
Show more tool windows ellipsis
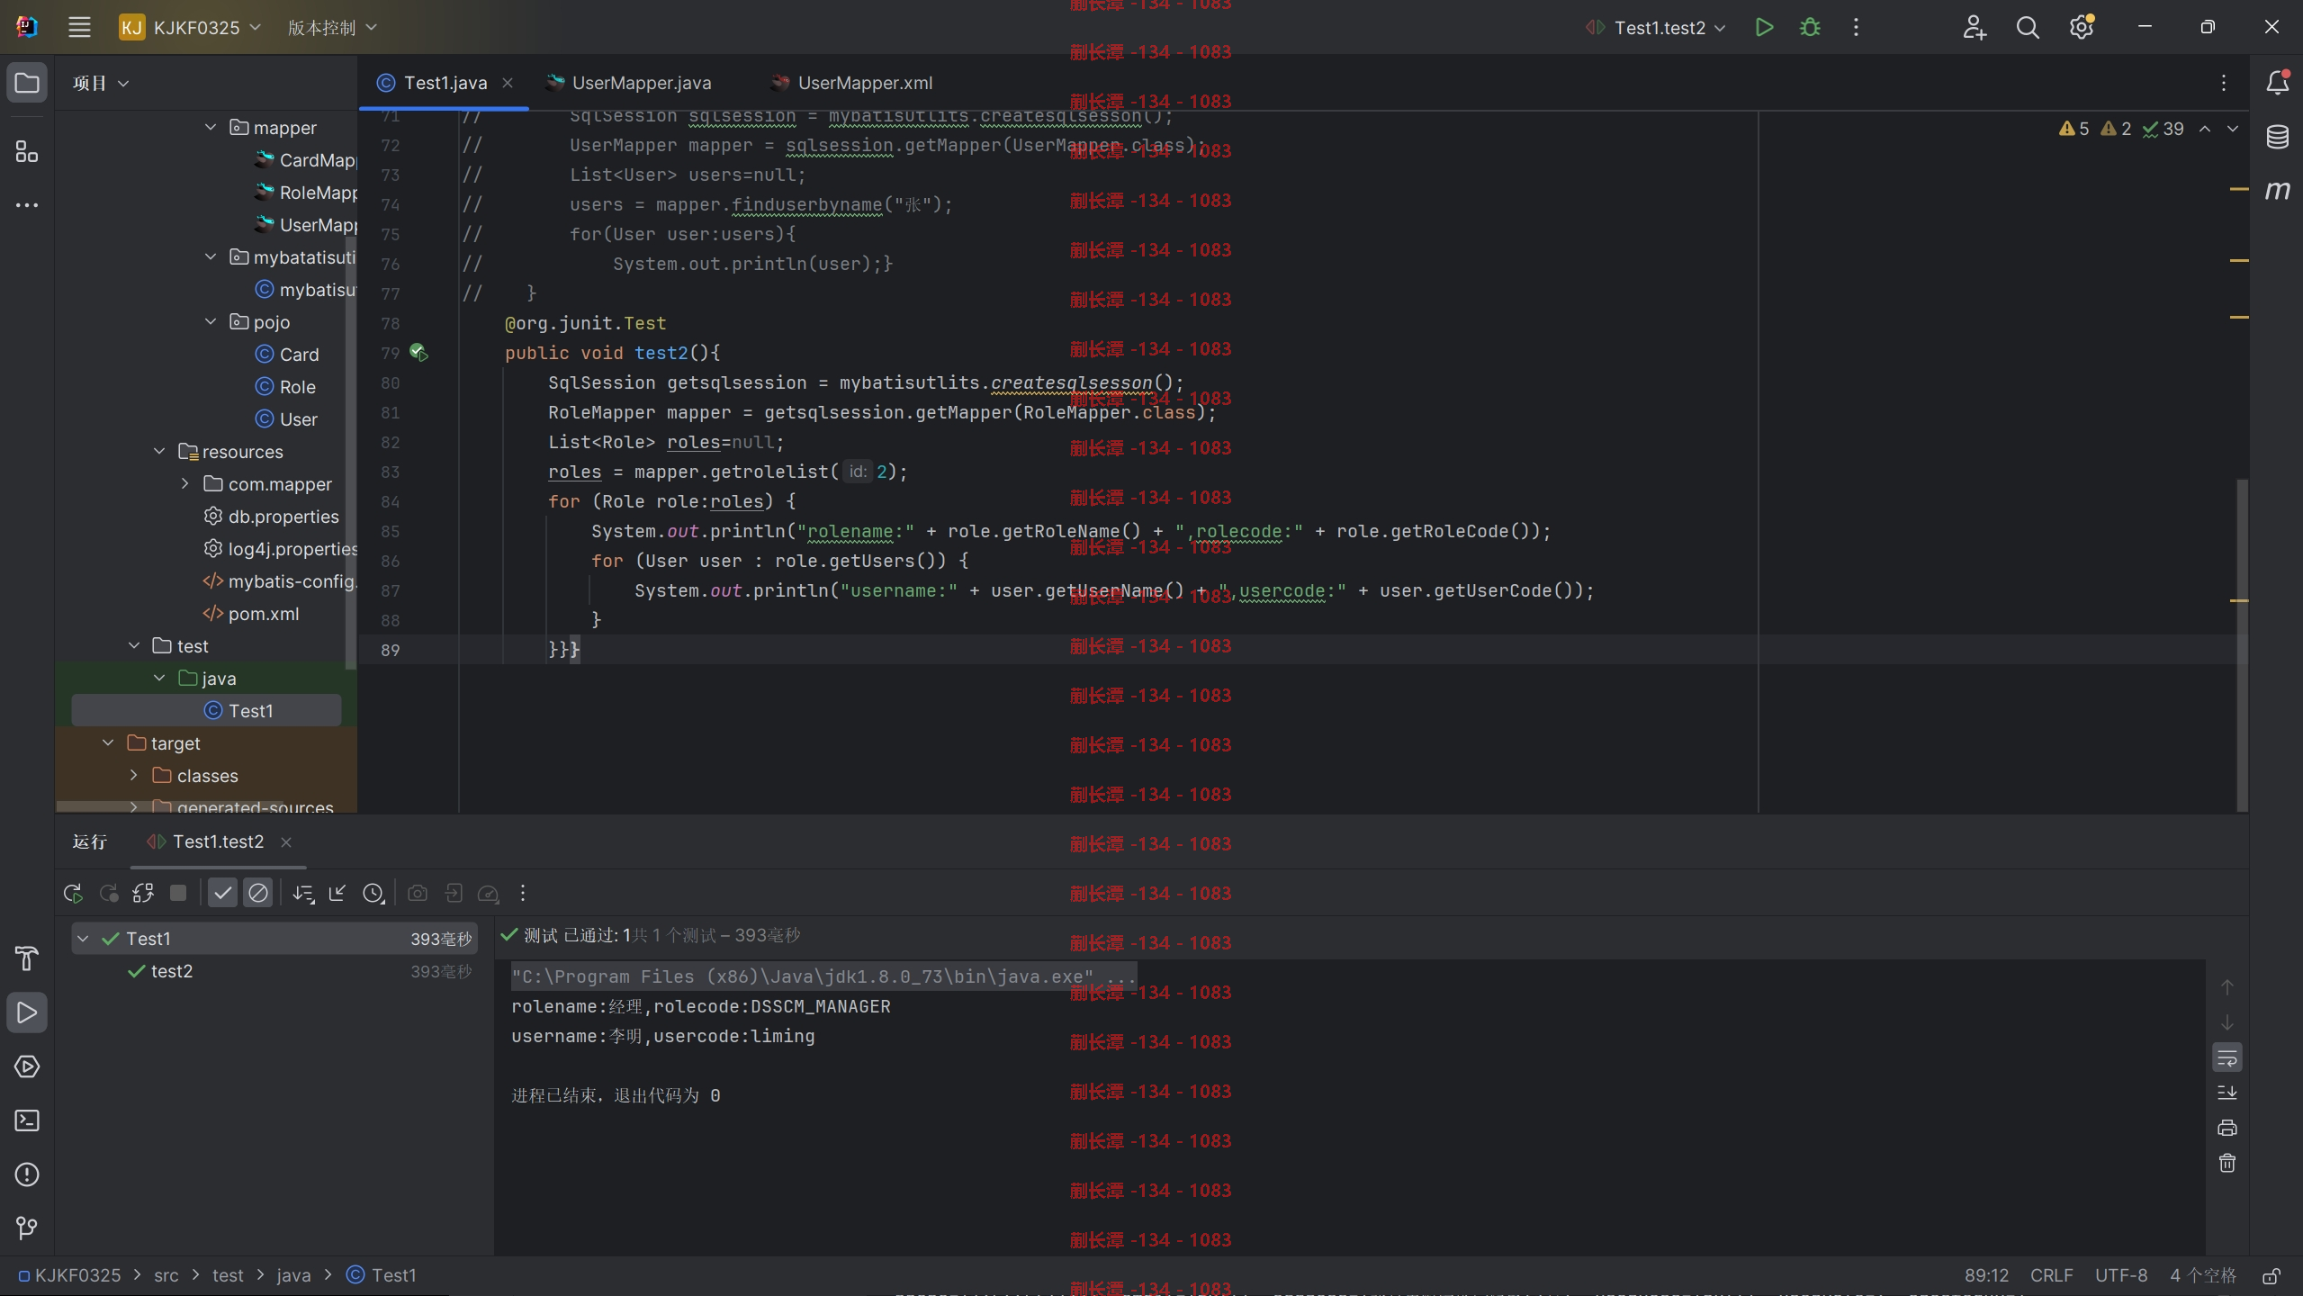[27, 205]
